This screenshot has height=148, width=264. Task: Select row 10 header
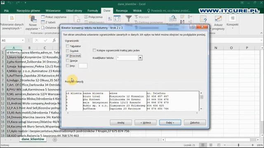pos(3,94)
